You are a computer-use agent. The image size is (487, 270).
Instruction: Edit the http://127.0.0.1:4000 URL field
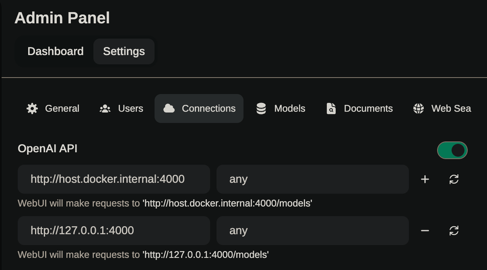coord(114,231)
